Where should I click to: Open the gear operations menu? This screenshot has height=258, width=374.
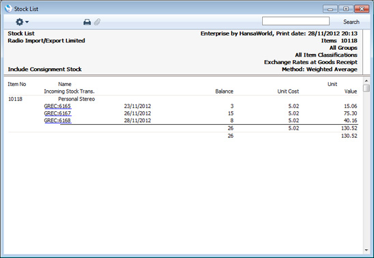coord(22,22)
